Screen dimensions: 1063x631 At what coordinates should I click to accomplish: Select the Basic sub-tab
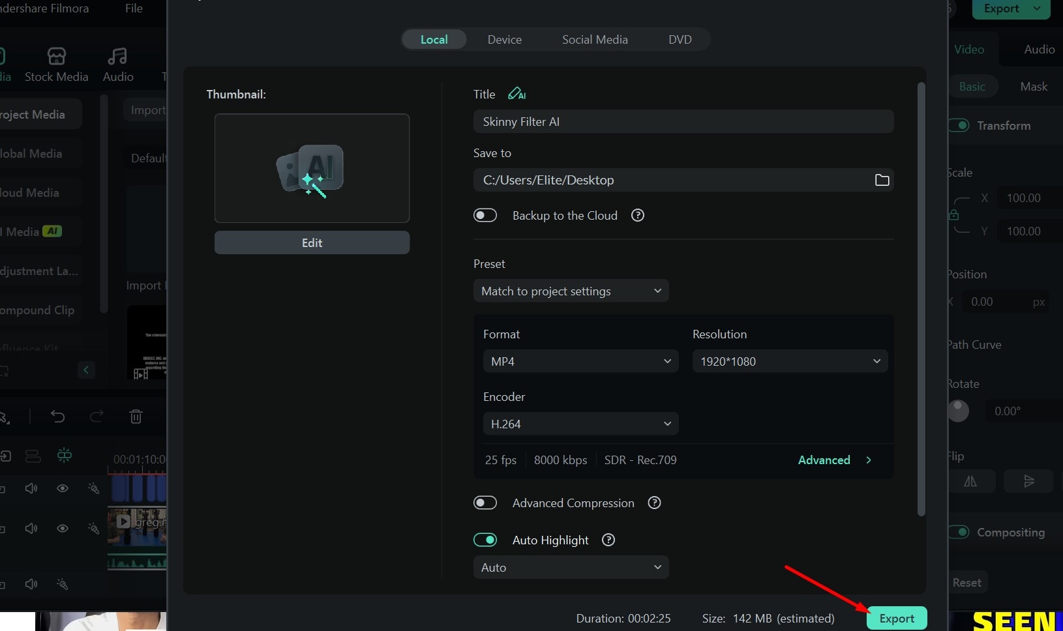(972, 87)
